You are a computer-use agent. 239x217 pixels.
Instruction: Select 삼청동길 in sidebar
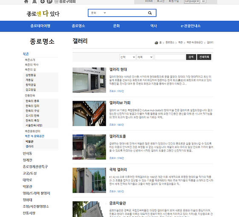31,75
